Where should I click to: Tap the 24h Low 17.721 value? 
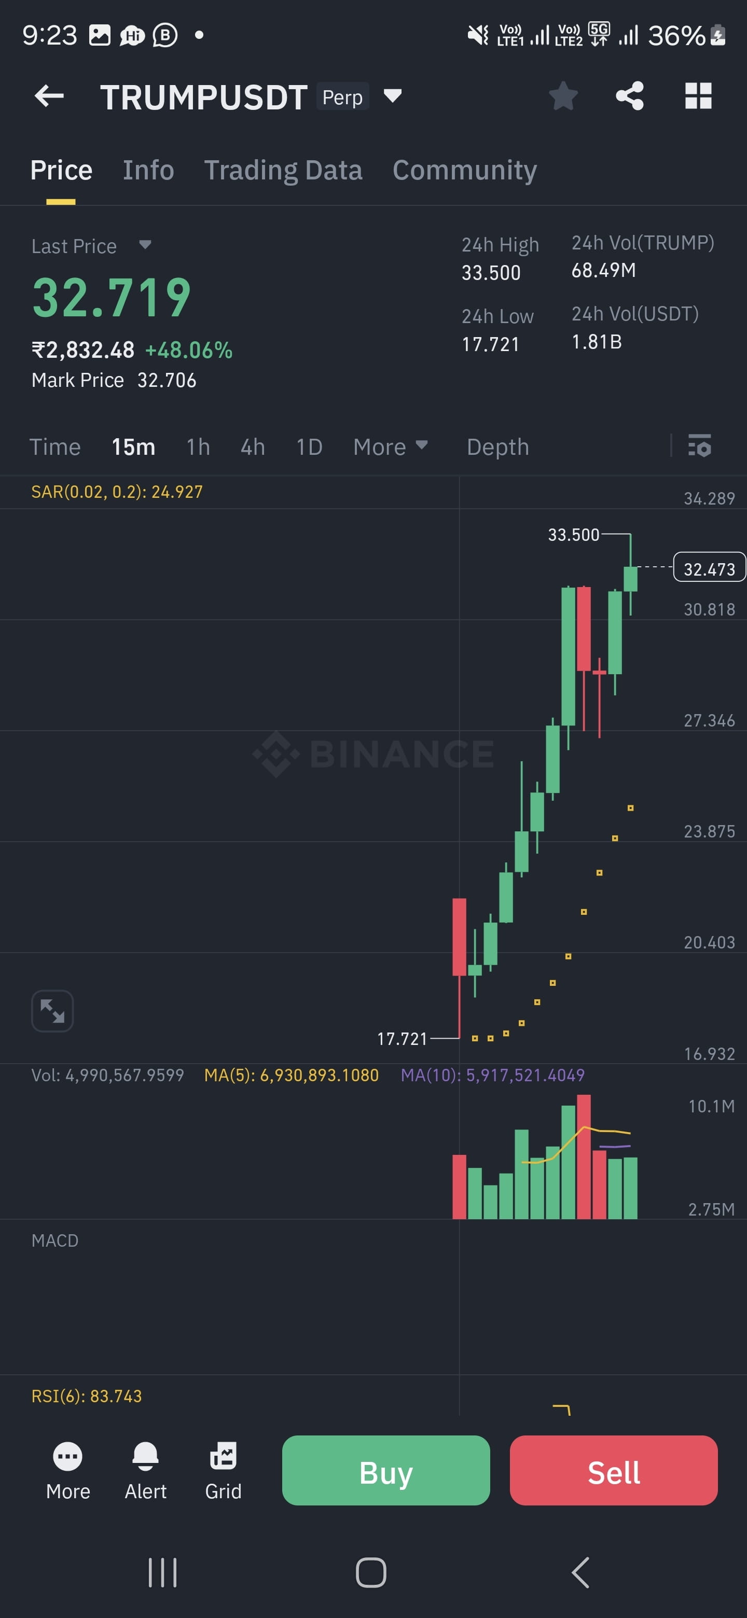[x=491, y=344]
